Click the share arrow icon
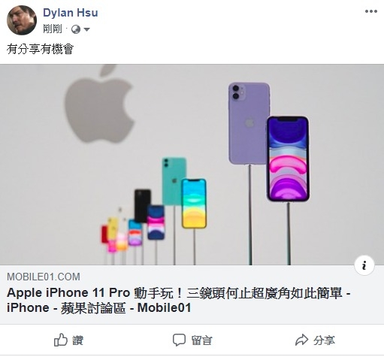The width and height of the screenshot is (384, 357). [301, 340]
